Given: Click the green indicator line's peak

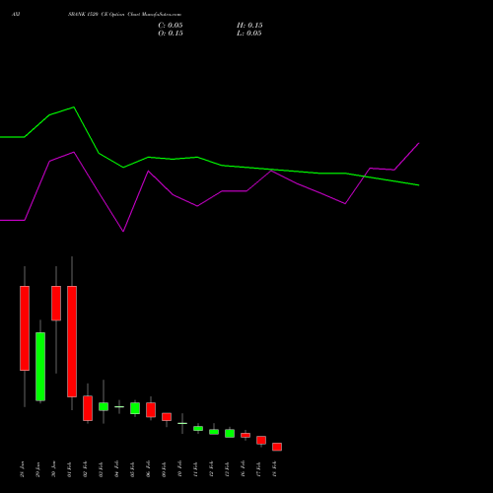Looking at the screenshot, I should (74, 107).
